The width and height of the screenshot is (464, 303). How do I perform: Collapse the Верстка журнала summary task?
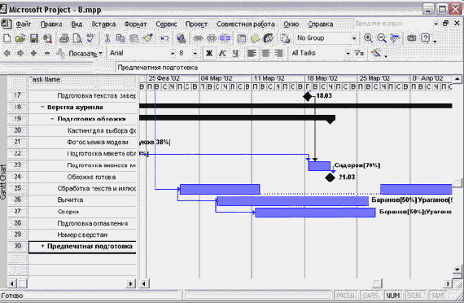[42, 108]
